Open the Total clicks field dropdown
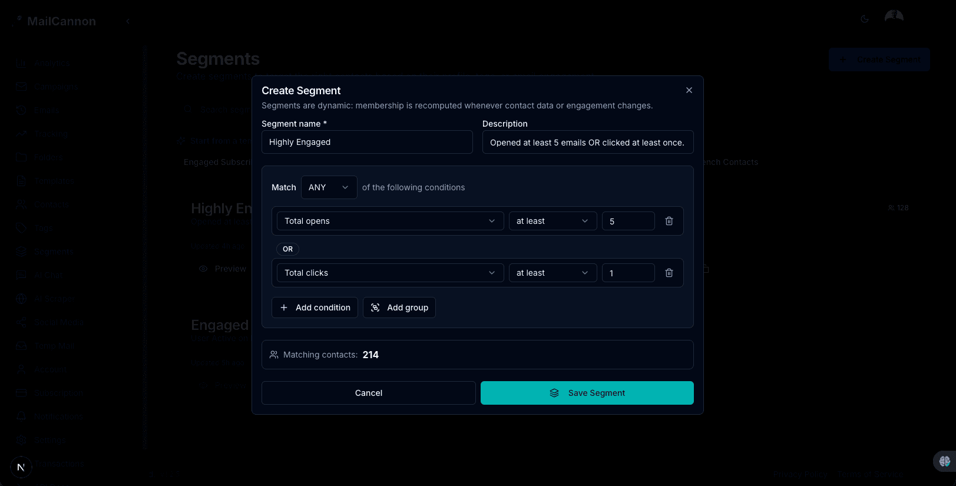This screenshot has width=956, height=486. (x=390, y=273)
